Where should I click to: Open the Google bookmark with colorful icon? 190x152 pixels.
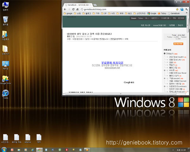152,13
